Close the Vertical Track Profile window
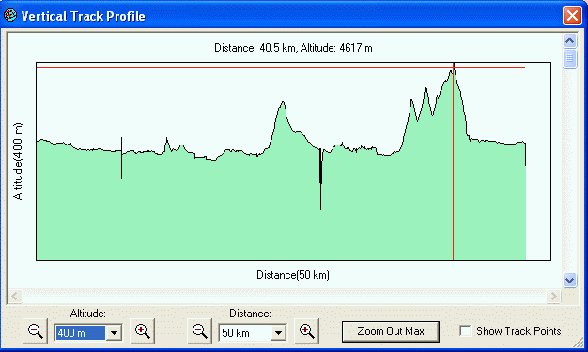 [572, 16]
